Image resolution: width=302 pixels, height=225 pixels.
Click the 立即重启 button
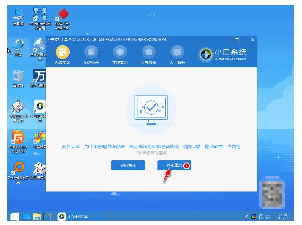(174, 165)
